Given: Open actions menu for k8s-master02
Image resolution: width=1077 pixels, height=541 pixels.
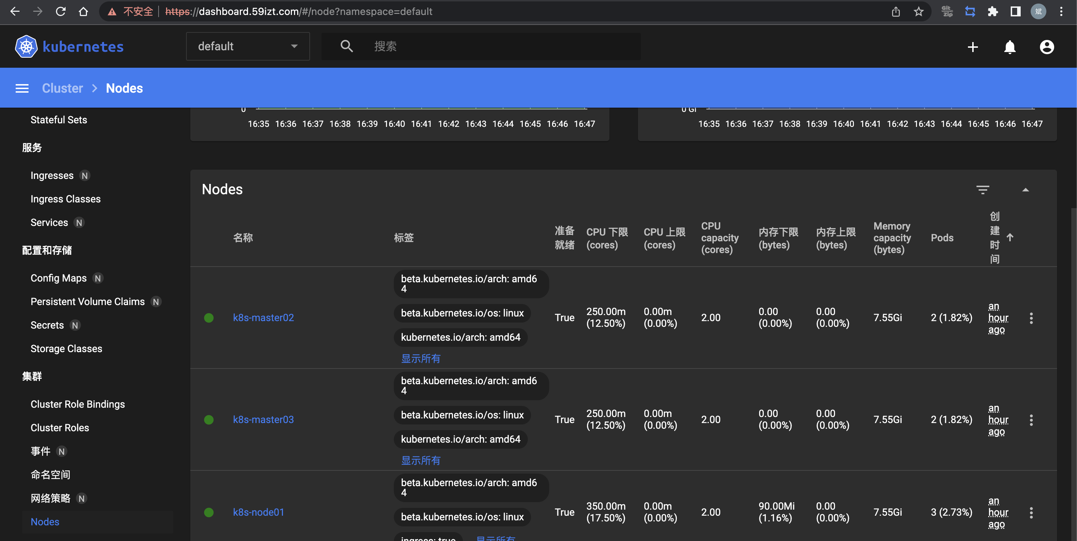Looking at the screenshot, I should coord(1031,318).
